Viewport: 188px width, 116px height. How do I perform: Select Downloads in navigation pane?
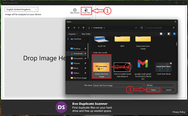tap(77, 54)
